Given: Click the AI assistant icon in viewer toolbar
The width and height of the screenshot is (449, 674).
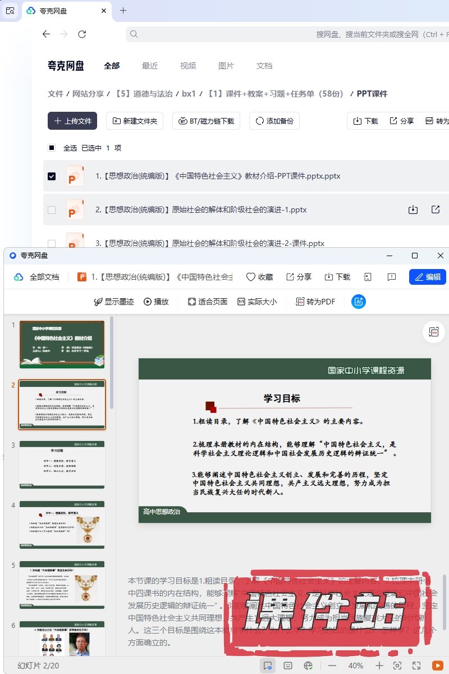Looking at the screenshot, I should (358, 302).
